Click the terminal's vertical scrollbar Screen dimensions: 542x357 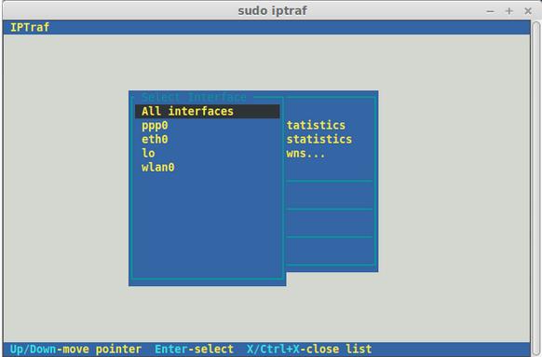click(535, 186)
